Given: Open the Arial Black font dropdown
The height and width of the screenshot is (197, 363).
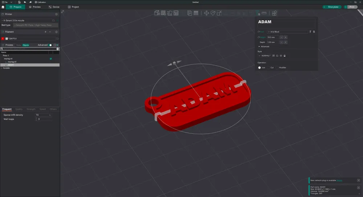Looking at the screenshot, I should (x=287, y=32).
